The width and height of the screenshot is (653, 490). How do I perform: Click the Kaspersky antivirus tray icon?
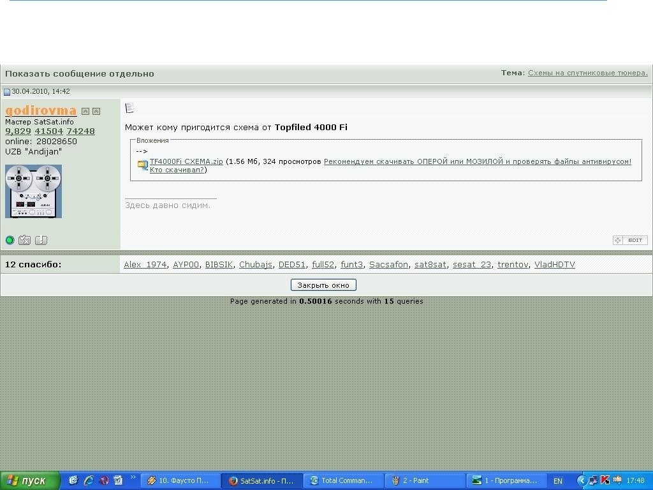point(605,480)
